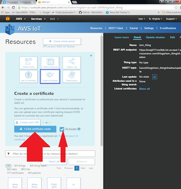Click the Create a rule tile

[x=72, y=63]
